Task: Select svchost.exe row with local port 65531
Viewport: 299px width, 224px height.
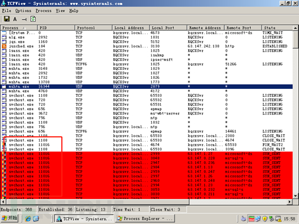Action: 147,104
